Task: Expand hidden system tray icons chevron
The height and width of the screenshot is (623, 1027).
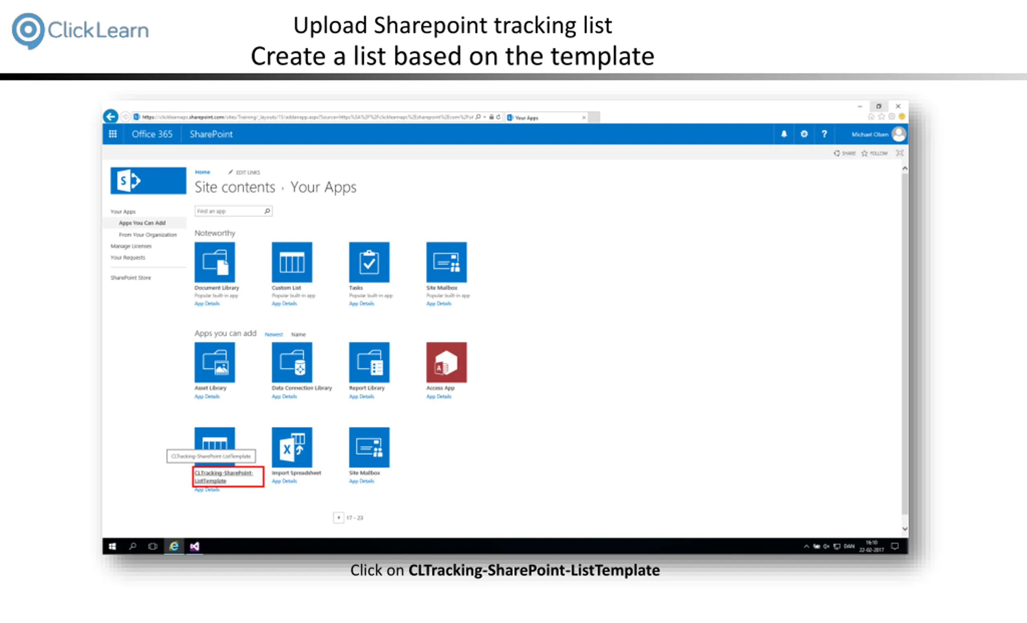Action: tap(806, 546)
